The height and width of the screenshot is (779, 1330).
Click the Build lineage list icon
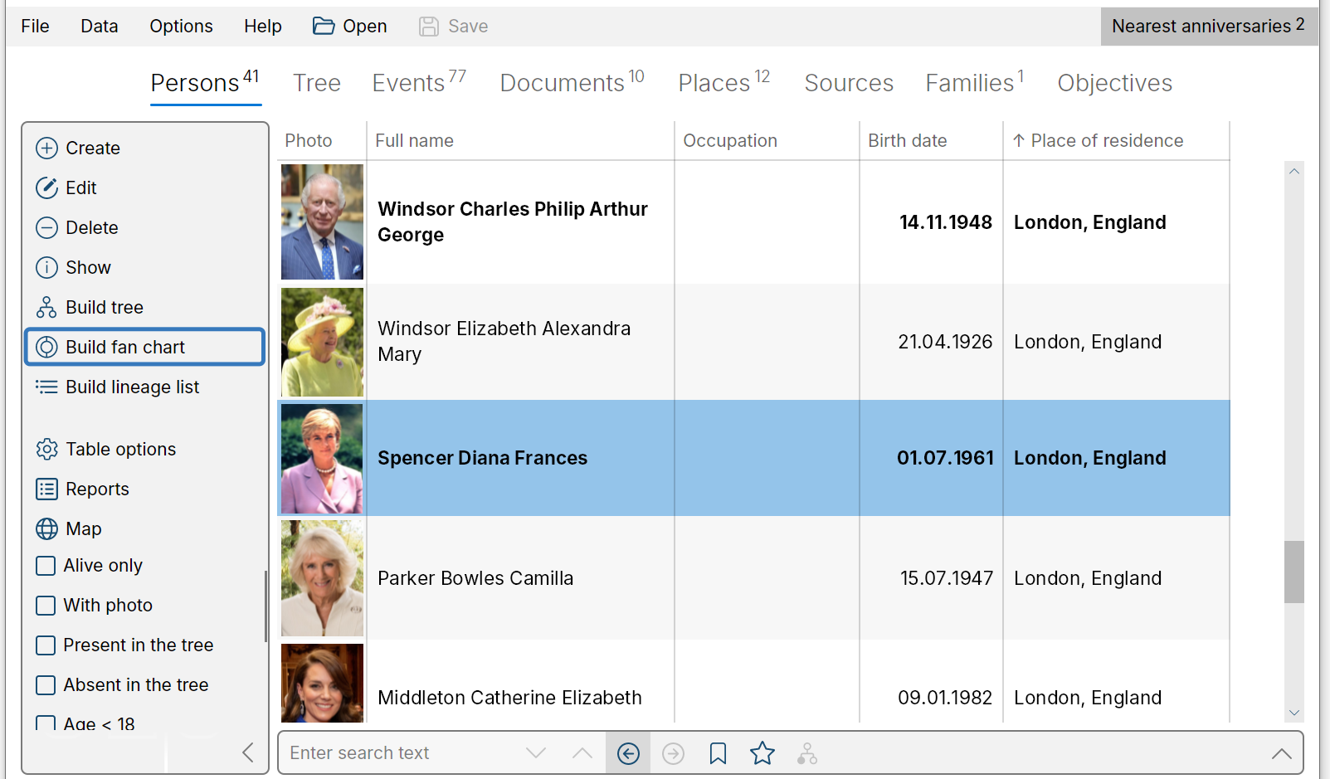pyautogui.click(x=46, y=387)
